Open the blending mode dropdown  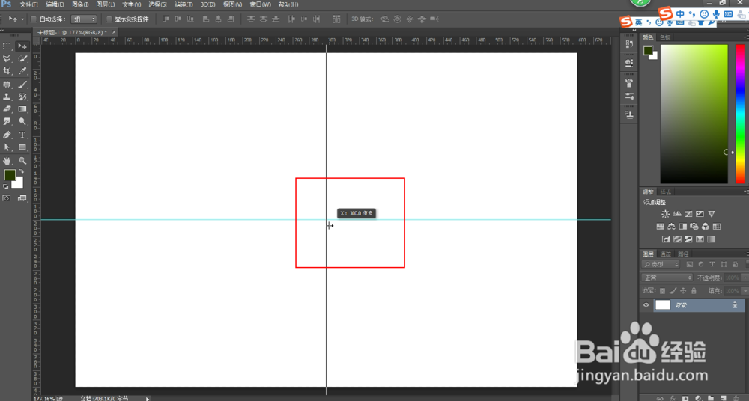667,278
